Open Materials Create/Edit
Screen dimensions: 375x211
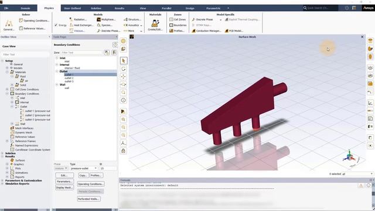point(155,25)
